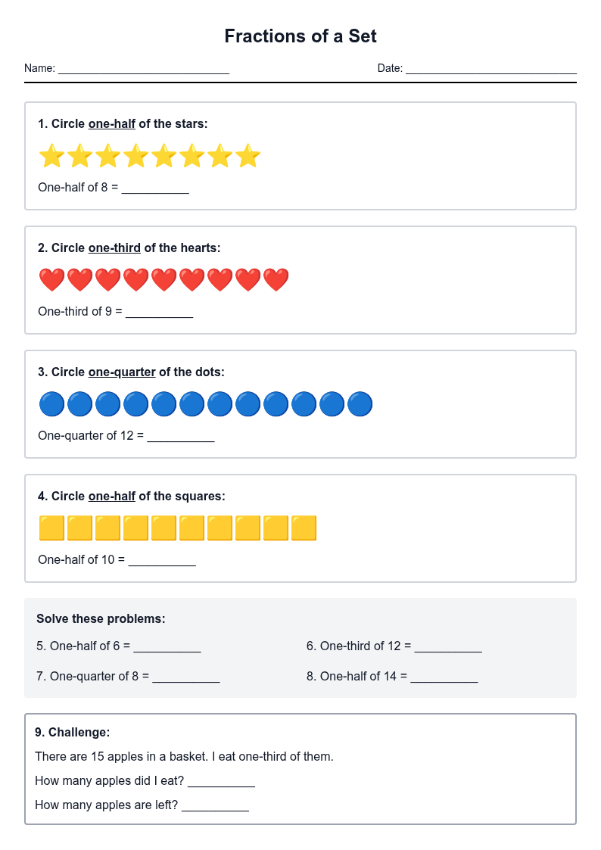Select the first red heart
Image resolution: width=601 pixels, height=850 pixels.
coord(52,280)
